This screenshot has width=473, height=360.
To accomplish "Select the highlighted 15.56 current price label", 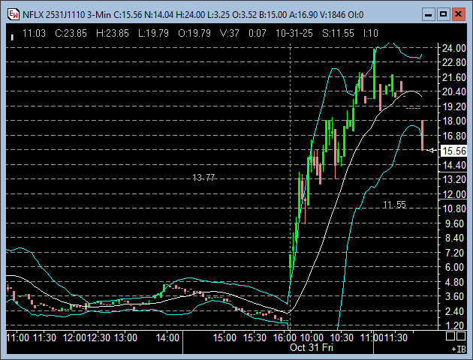I will (453, 151).
